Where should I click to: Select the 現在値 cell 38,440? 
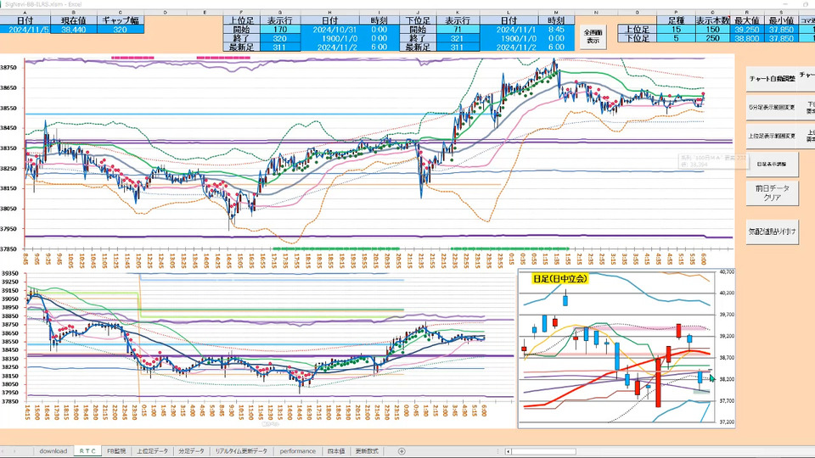click(73, 30)
